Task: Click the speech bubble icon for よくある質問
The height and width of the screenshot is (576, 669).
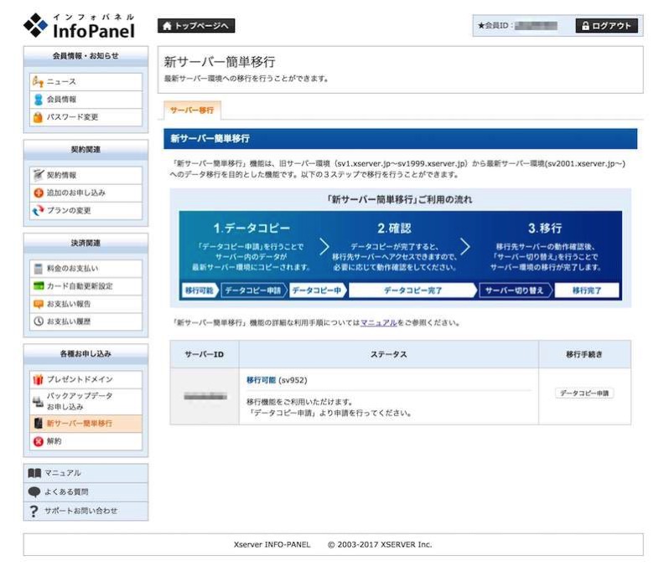Action: [x=34, y=492]
